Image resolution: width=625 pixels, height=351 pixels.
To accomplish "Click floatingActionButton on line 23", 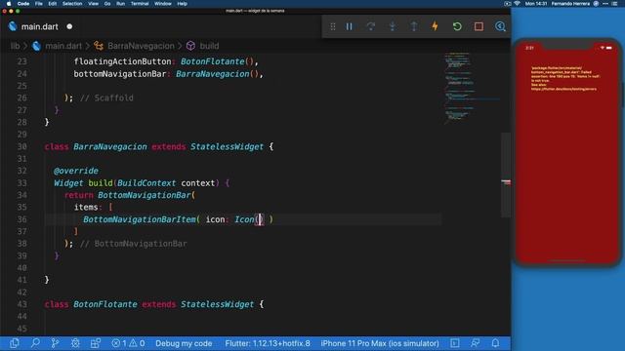I will click(x=122, y=61).
